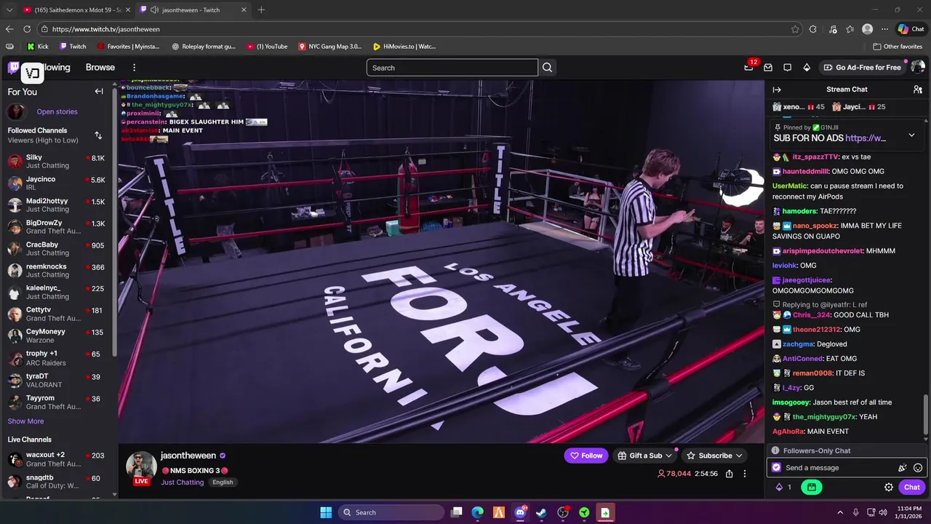
Task: Collapse the Stream Chat panel arrow
Action: pos(777,90)
